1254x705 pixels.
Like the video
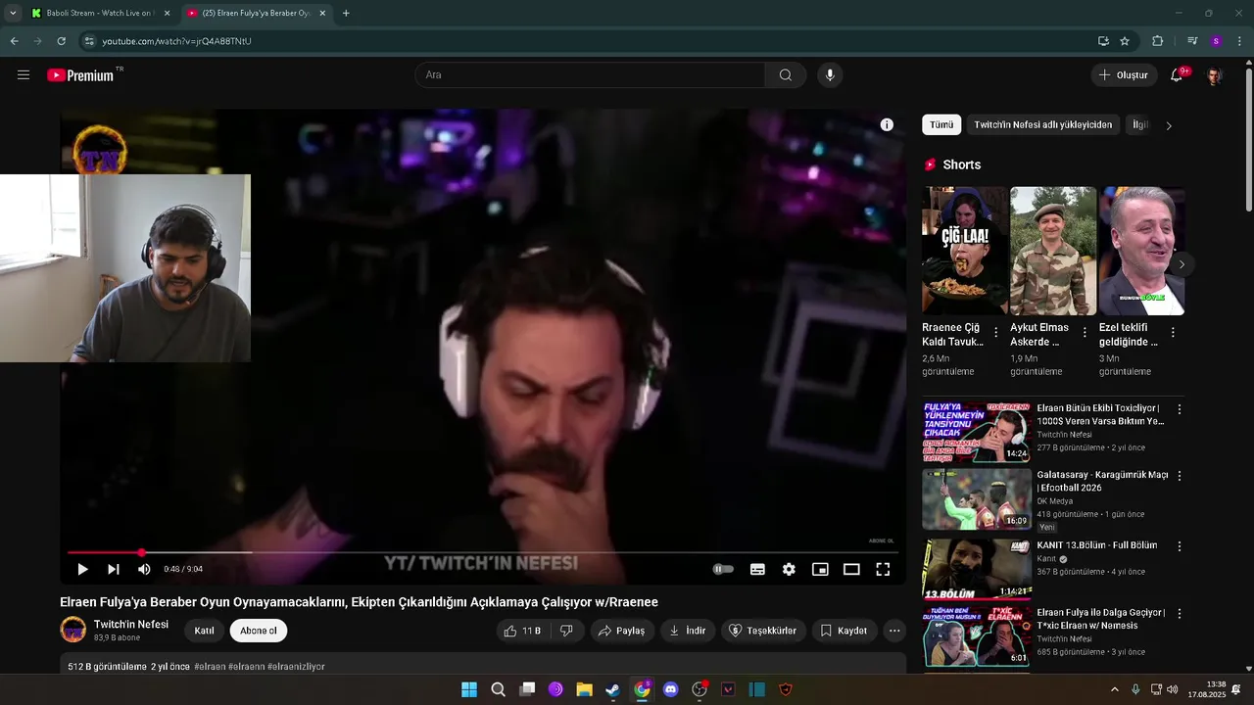522,631
